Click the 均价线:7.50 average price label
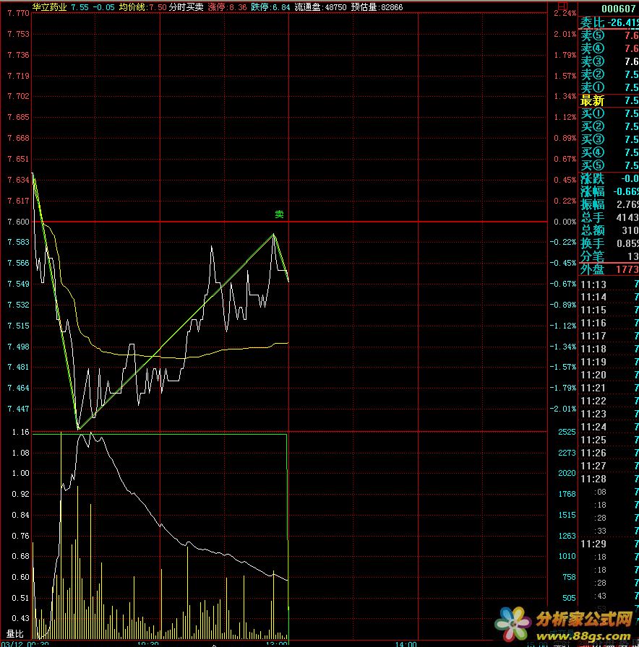Screen dimensions: 639x647 click(x=142, y=7)
